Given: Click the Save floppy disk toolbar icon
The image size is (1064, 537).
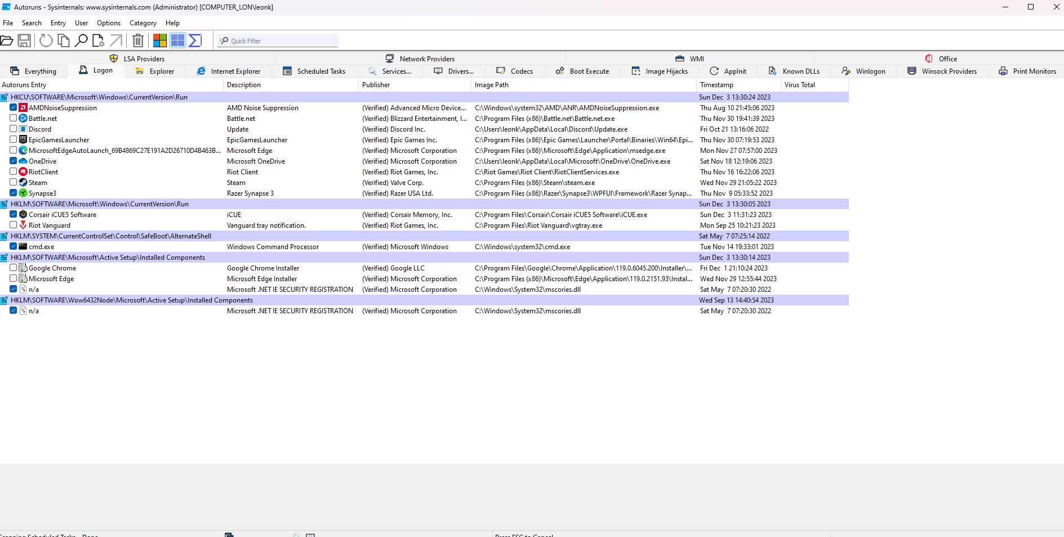Looking at the screenshot, I should point(24,40).
